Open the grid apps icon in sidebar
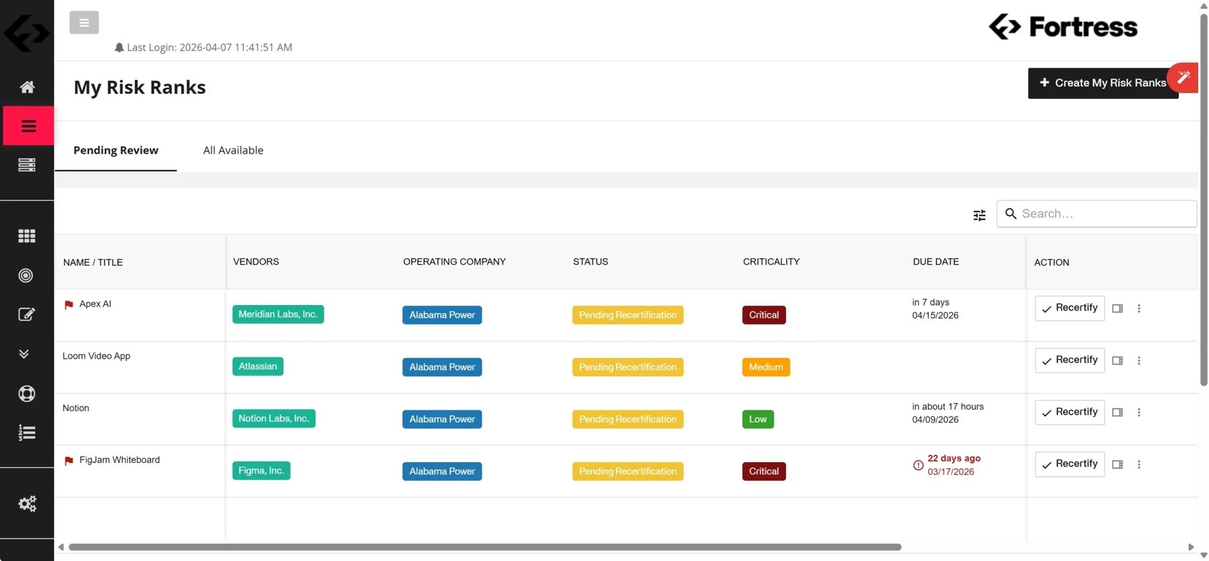The image size is (1209, 561). (27, 236)
